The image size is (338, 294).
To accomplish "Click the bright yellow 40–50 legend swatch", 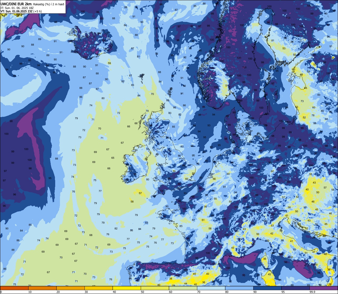I will (127, 288).
